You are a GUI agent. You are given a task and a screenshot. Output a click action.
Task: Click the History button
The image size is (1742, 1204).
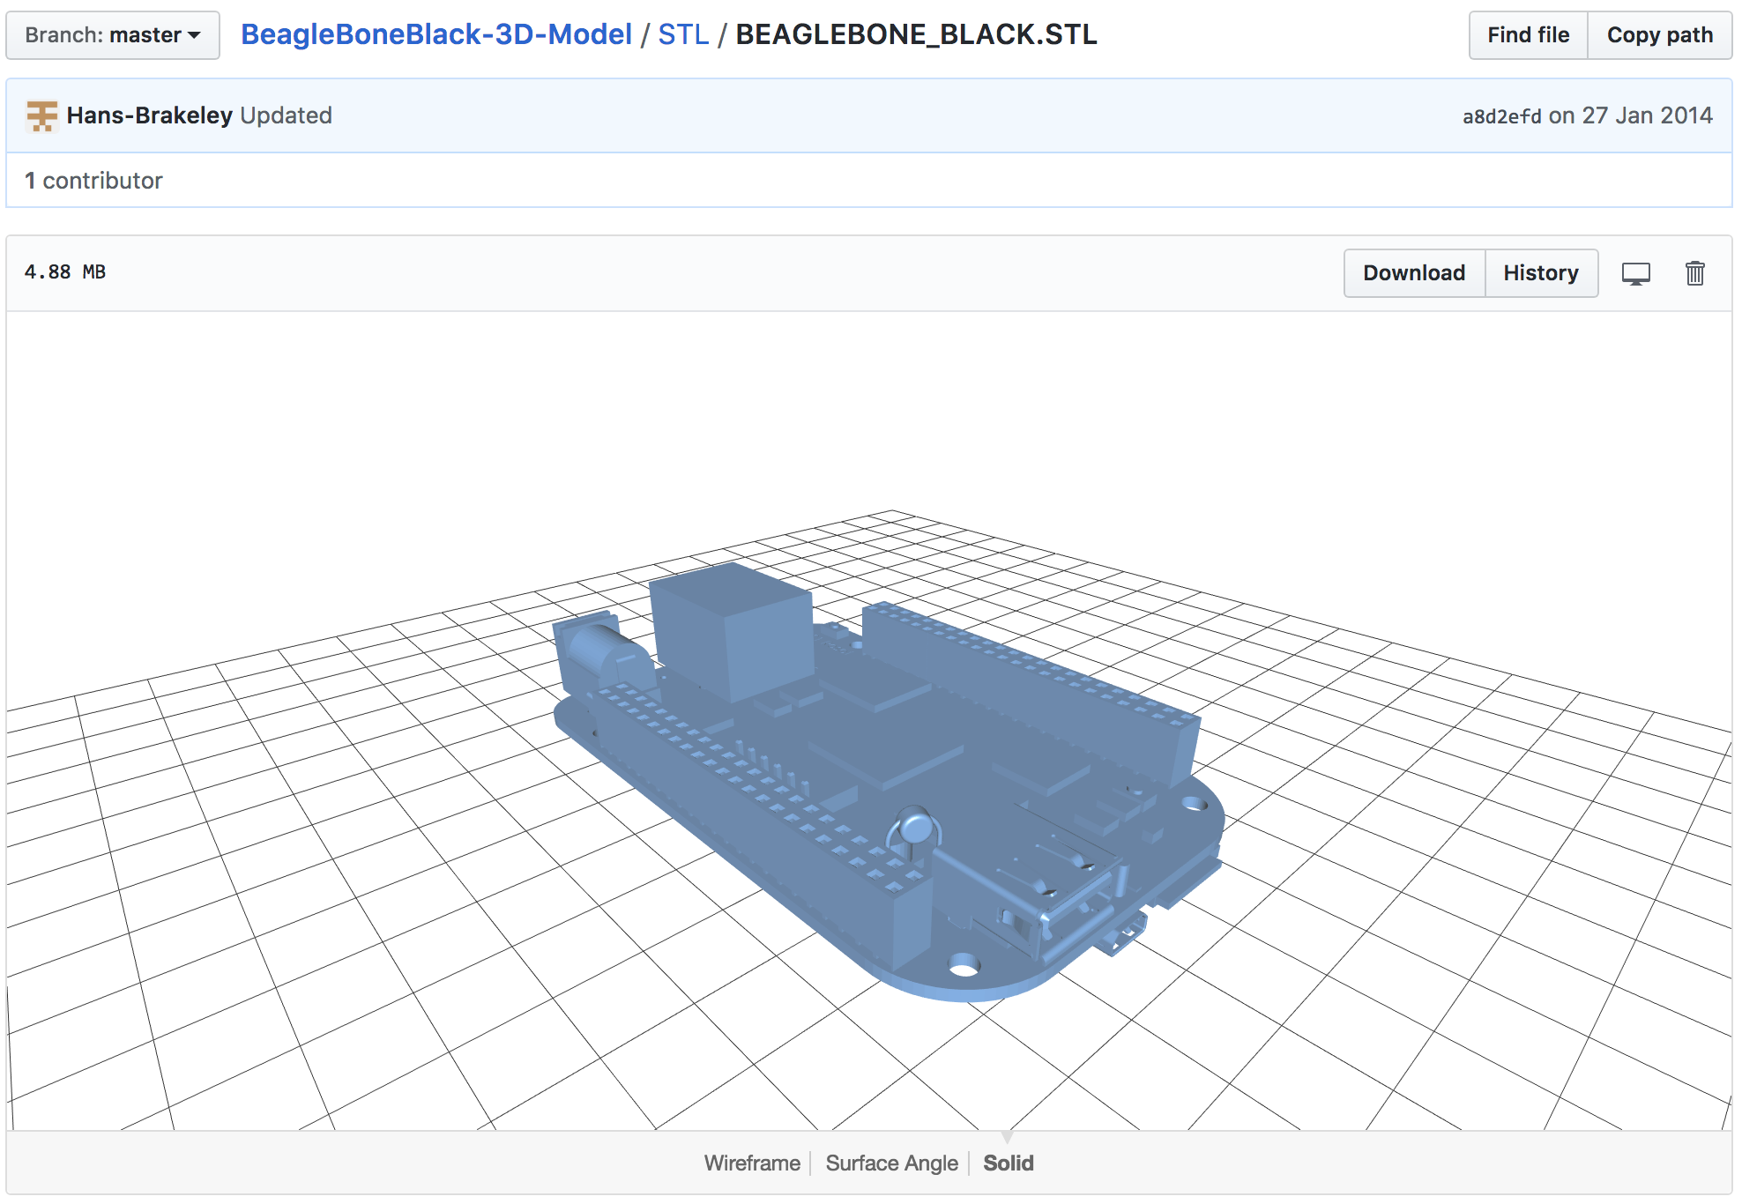tap(1541, 273)
